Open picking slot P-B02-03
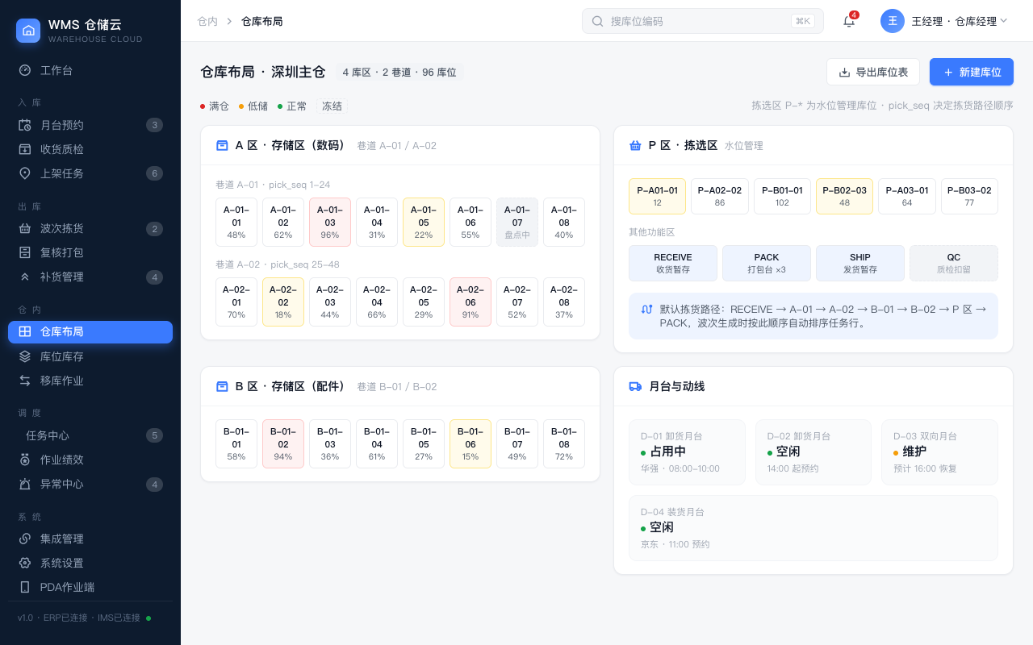Image resolution: width=1033 pixels, height=645 pixels. (844, 196)
